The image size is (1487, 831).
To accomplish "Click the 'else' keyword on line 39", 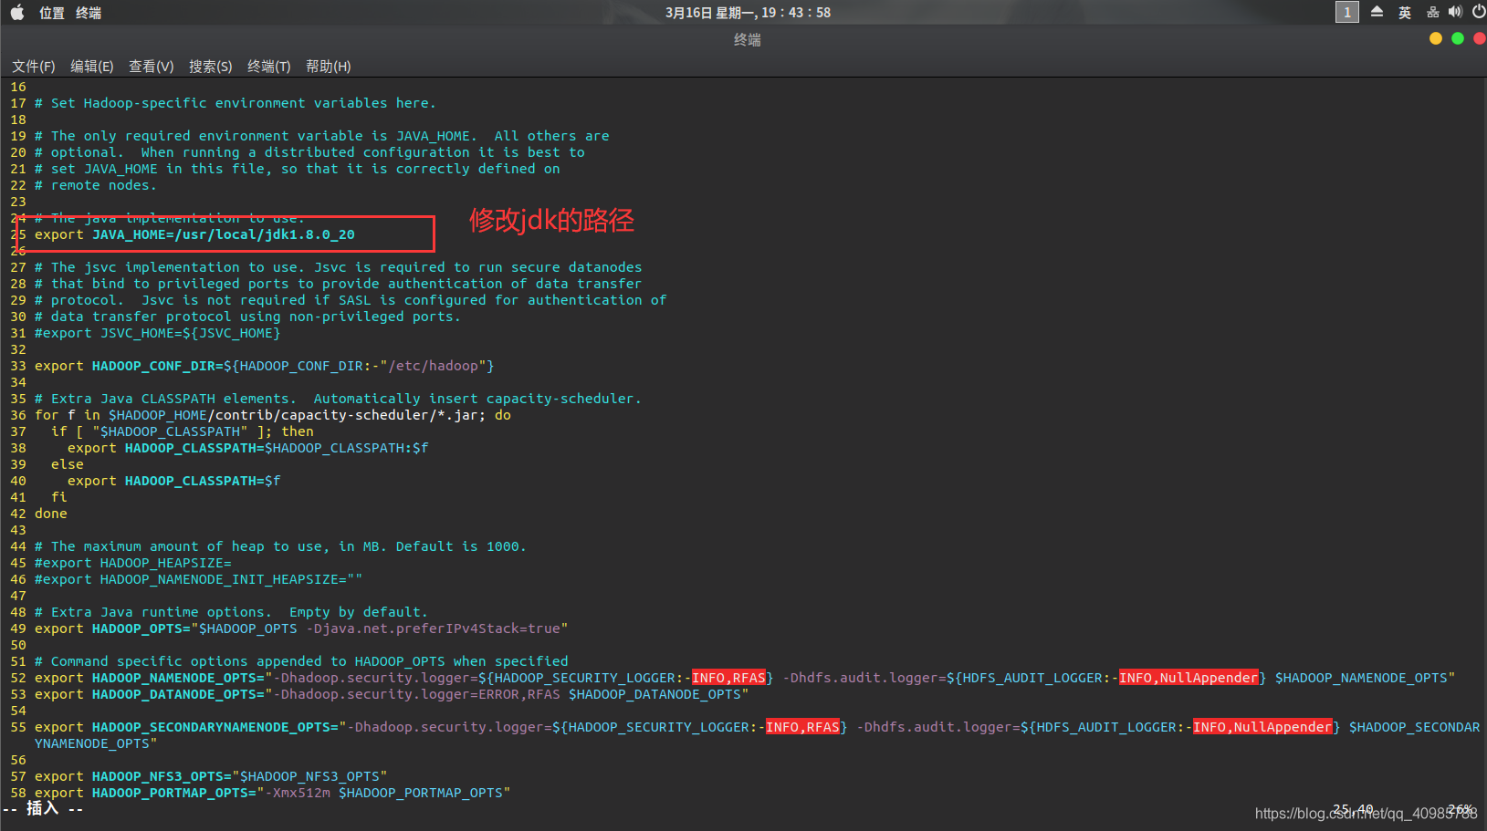I will pos(68,464).
